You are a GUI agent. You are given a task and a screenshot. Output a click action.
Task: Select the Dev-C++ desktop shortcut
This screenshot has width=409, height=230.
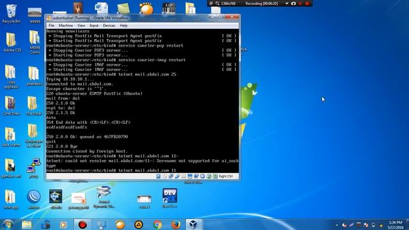point(169,198)
